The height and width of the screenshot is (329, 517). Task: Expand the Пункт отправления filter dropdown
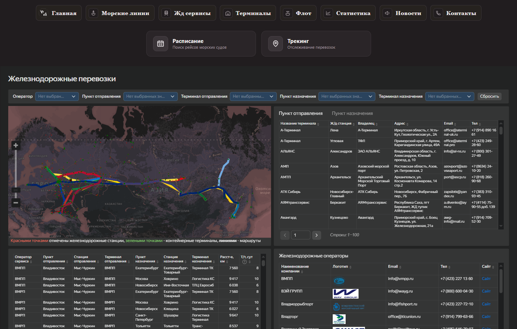(151, 96)
